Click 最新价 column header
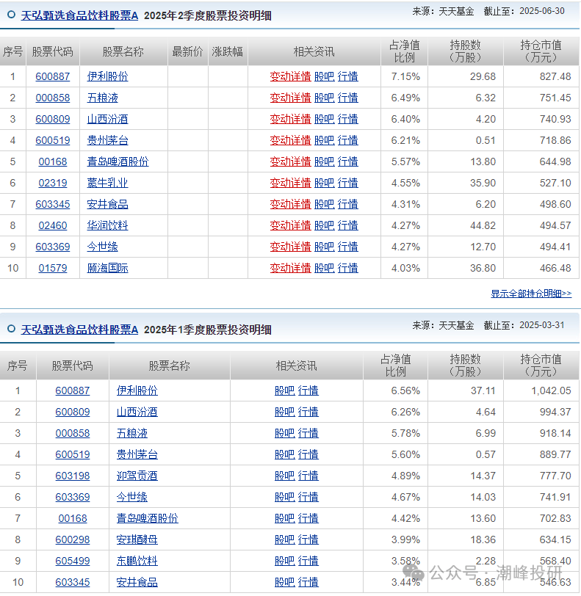581x596 pixels. (187, 51)
